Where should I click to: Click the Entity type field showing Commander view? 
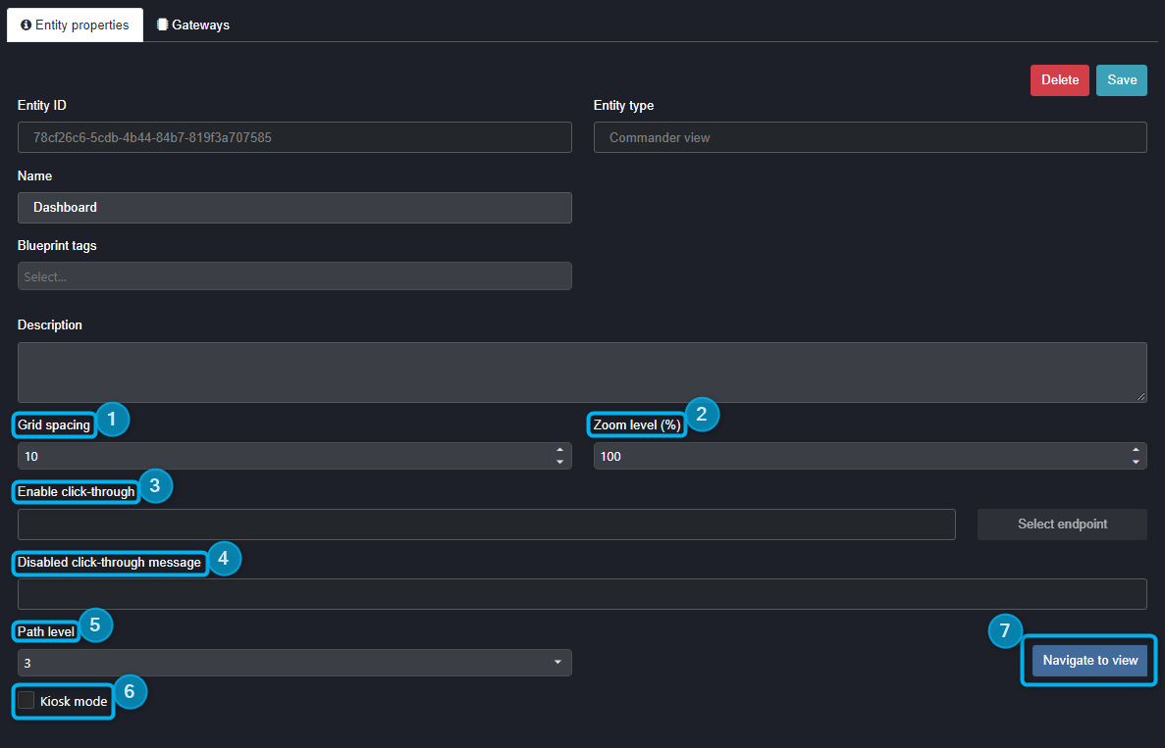click(x=870, y=136)
